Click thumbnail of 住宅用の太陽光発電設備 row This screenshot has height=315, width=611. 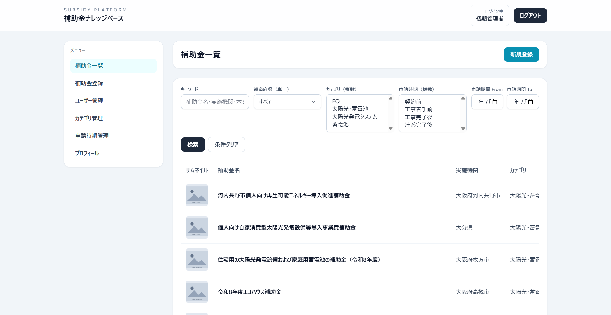click(x=197, y=260)
